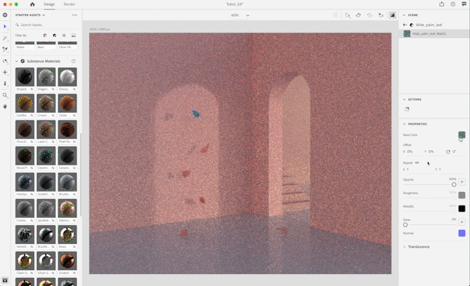Switch to the Design tab
The width and height of the screenshot is (470, 286).
pyautogui.click(x=49, y=4)
